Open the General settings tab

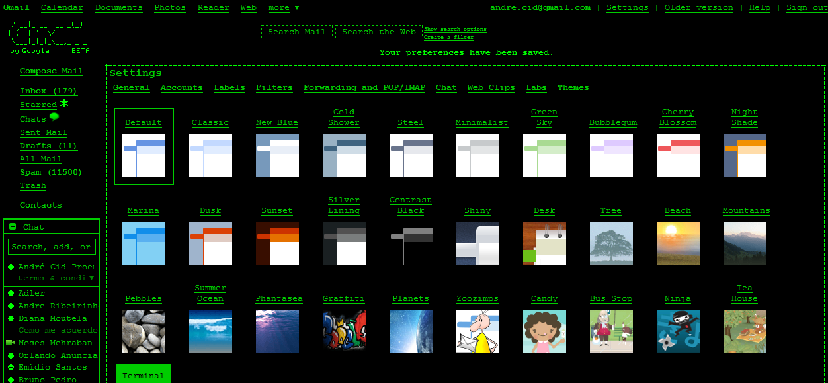pos(131,87)
